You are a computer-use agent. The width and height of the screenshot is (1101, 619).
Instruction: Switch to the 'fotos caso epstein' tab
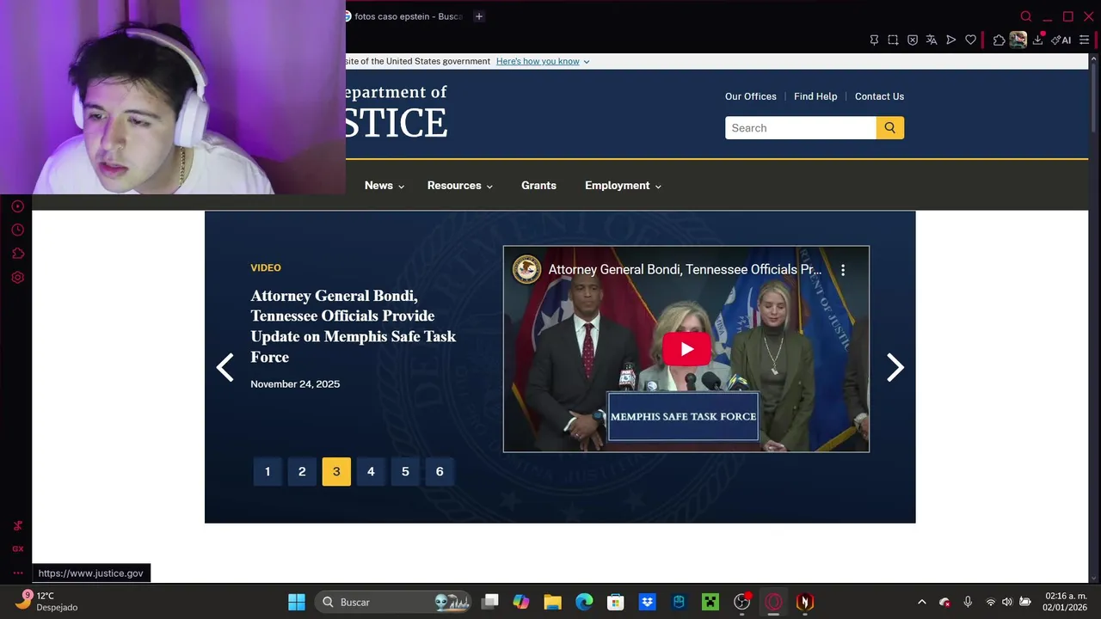pos(404,16)
